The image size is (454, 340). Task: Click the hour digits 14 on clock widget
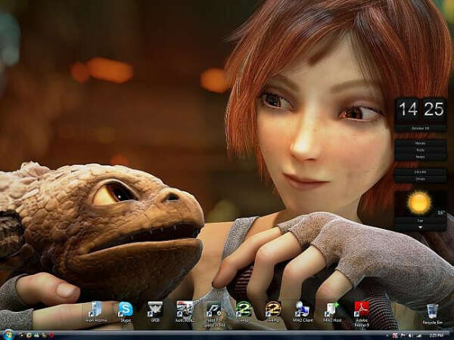point(408,110)
